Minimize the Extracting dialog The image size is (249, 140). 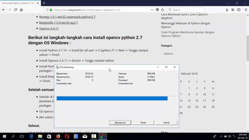[158, 67]
